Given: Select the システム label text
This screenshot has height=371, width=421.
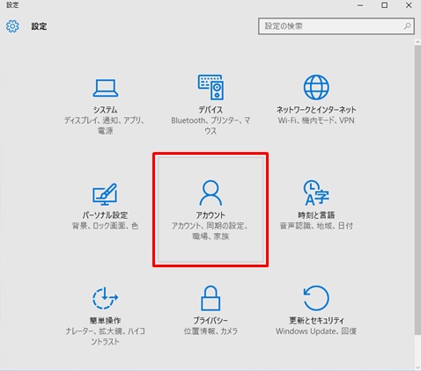Looking at the screenshot, I should point(106,110).
